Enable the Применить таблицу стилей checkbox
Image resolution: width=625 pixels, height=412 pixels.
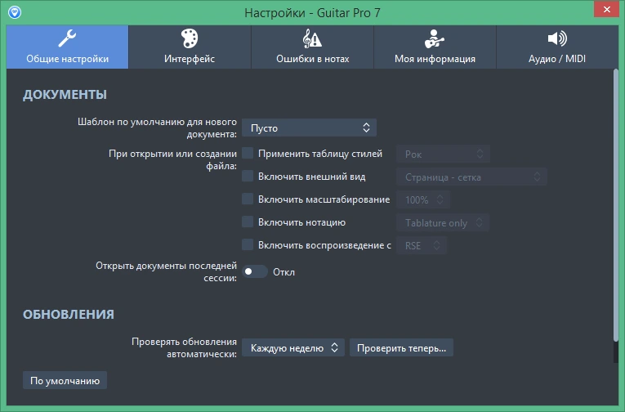click(x=248, y=153)
